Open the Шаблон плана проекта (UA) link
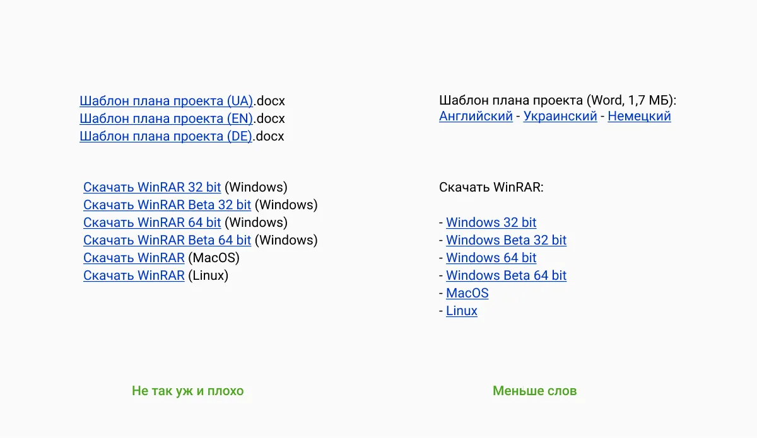Screen dimensions: 757x438 pyautogui.click(x=166, y=101)
